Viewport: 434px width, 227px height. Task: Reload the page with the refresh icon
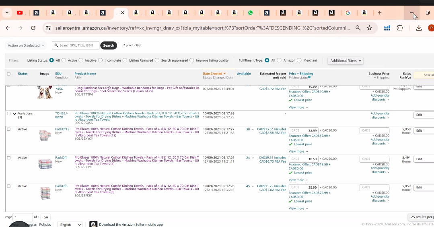(33, 28)
